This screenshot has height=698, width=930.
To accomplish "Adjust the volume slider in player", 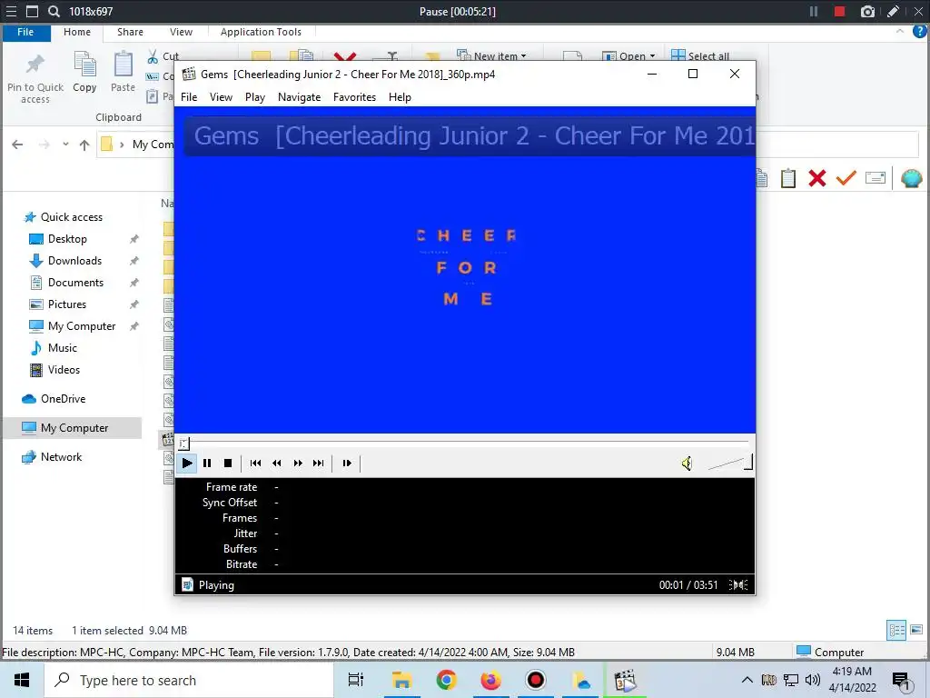I will point(730,463).
